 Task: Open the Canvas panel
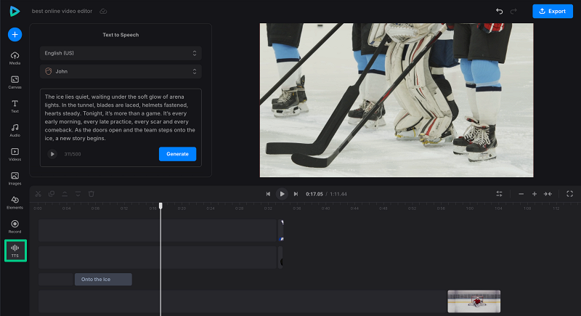pyautogui.click(x=15, y=82)
